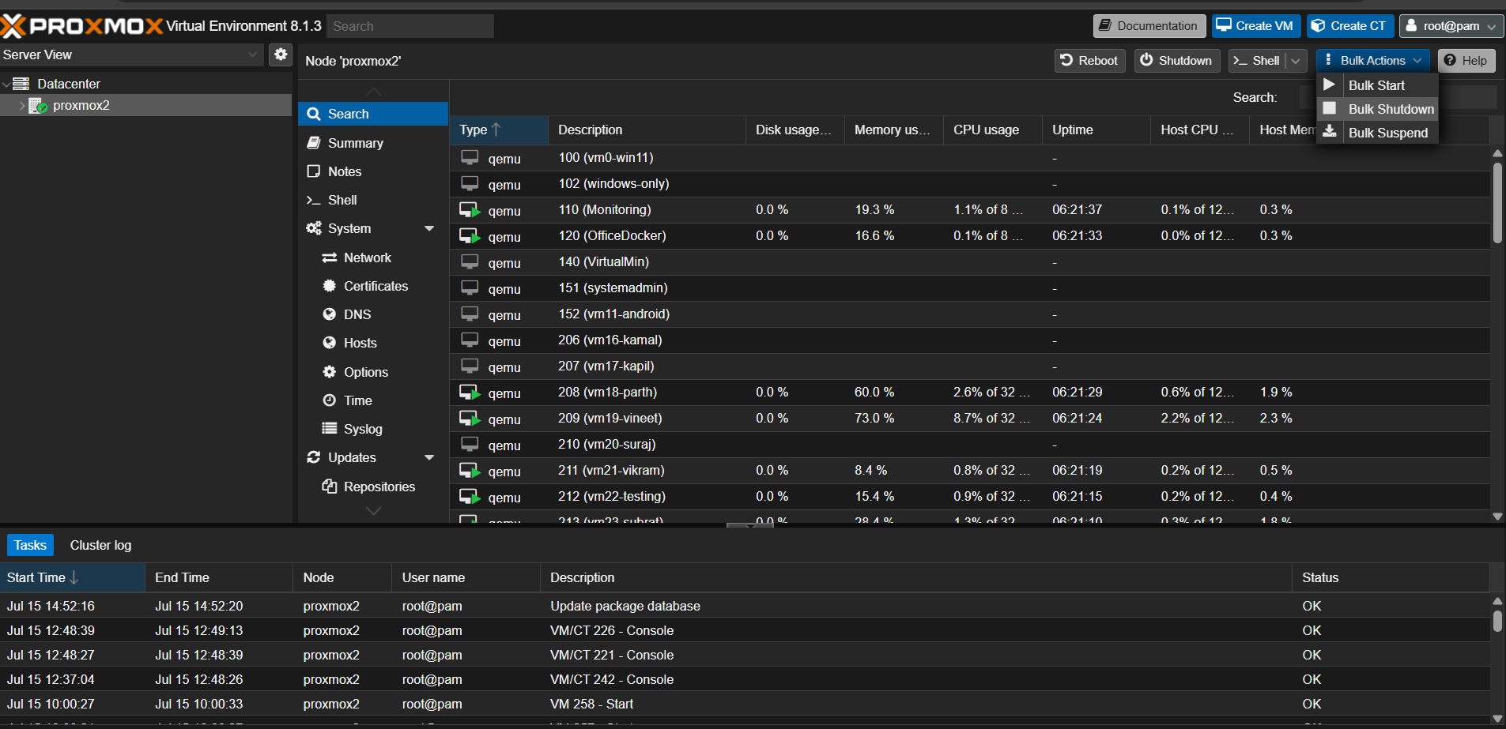The image size is (1506, 729).
Task: Click the Repositories files icon
Action: tap(330, 487)
